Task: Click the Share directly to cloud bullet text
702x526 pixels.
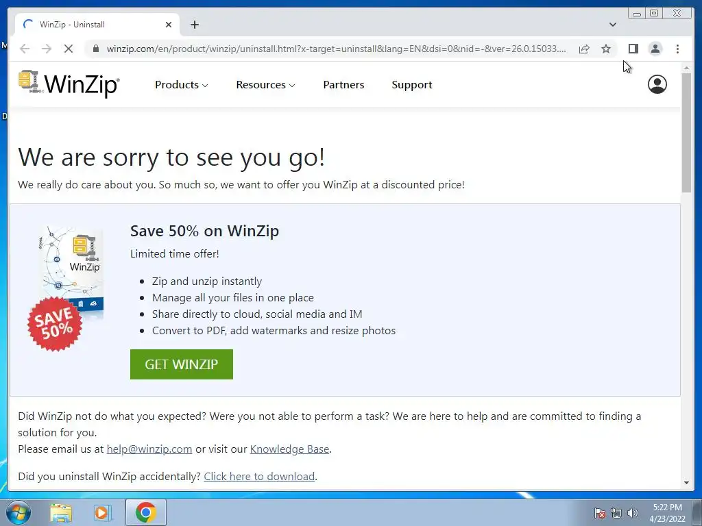Action: [x=257, y=314]
